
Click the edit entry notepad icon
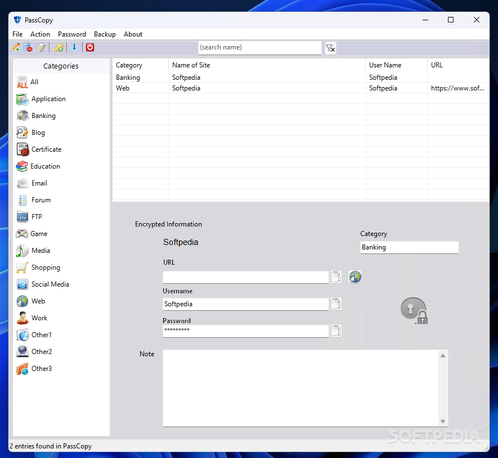point(41,47)
